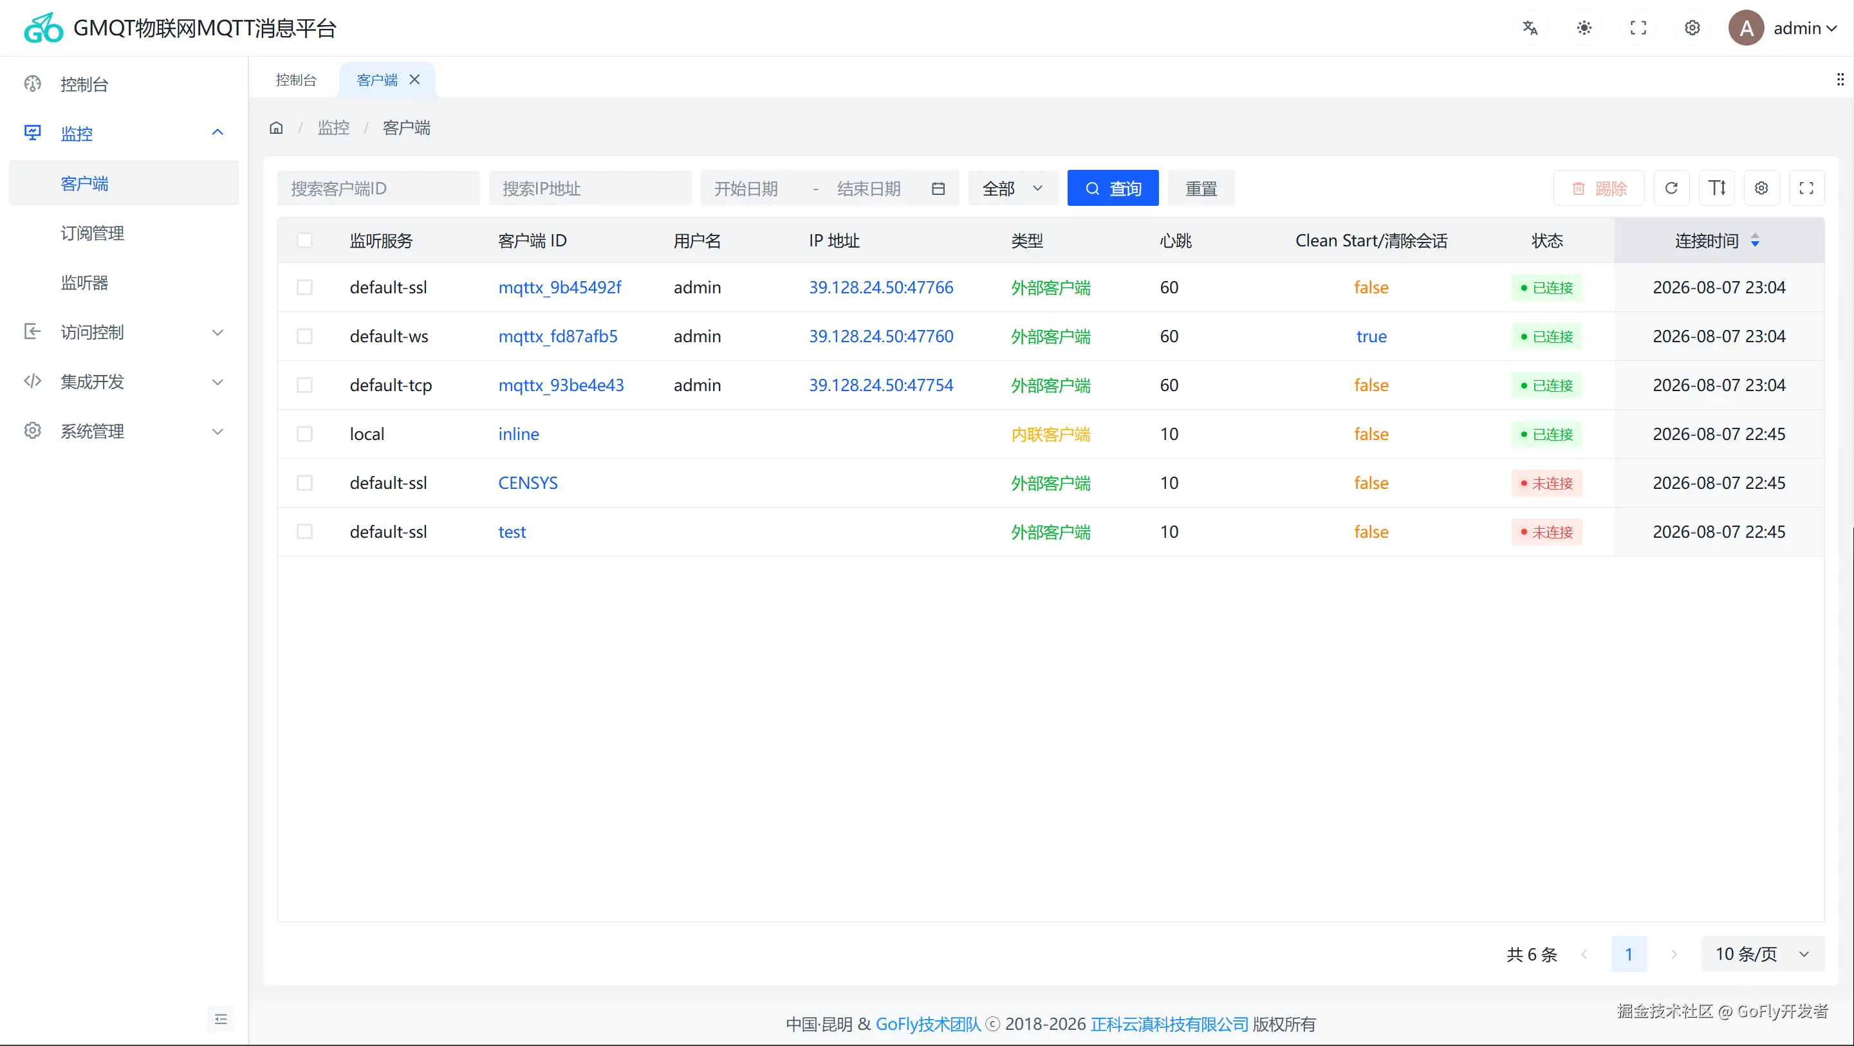Select page 1 in pagination
The height and width of the screenshot is (1046, 1854).
[1629, 954]
